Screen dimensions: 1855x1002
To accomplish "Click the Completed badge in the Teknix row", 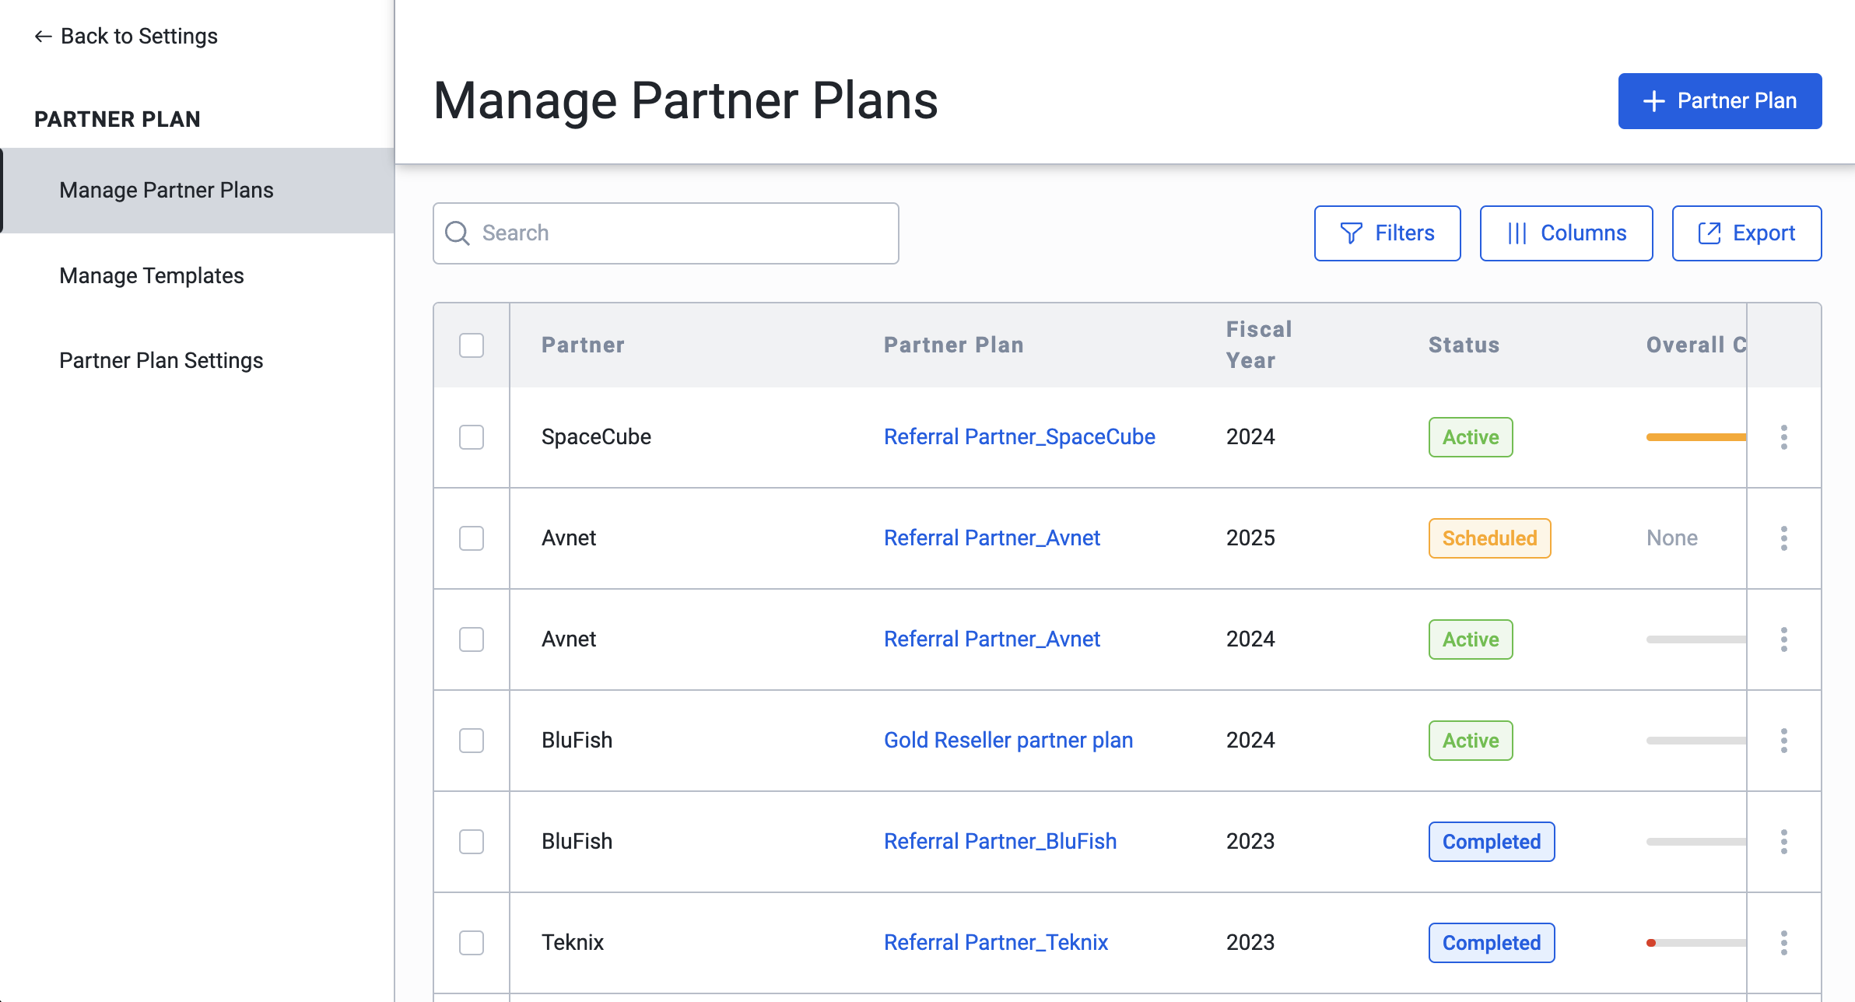I will coord(1492,943).
